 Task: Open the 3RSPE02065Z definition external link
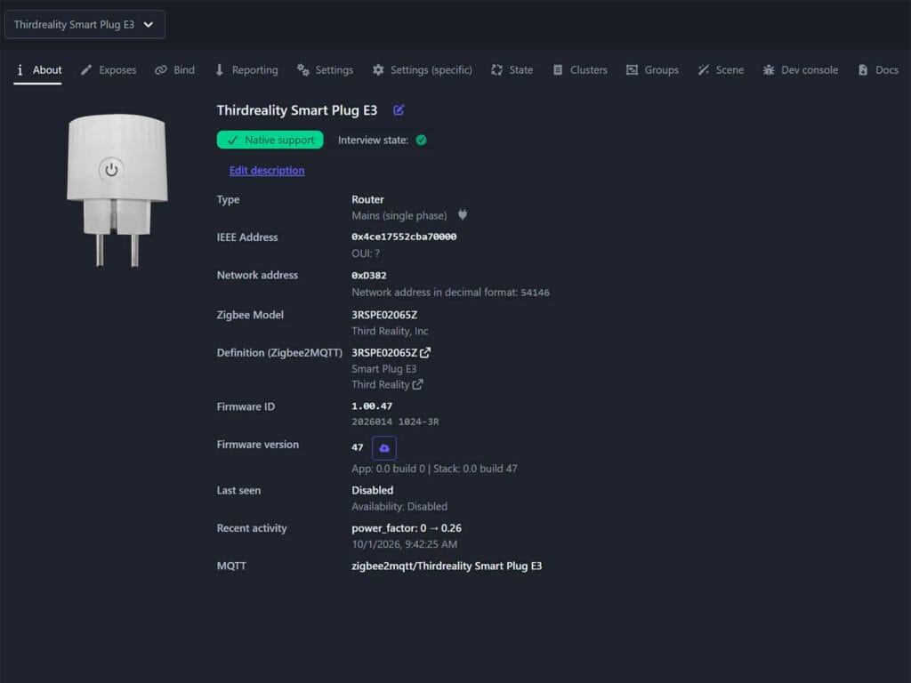(x=425, y=352)
